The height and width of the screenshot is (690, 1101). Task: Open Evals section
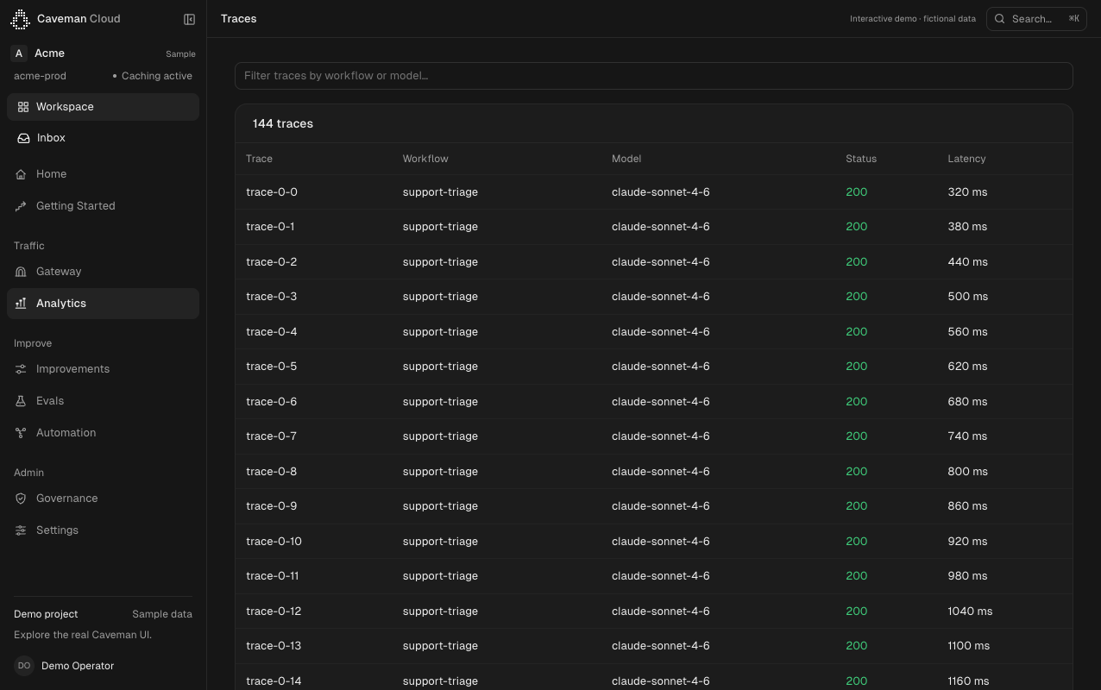point(103,401)
